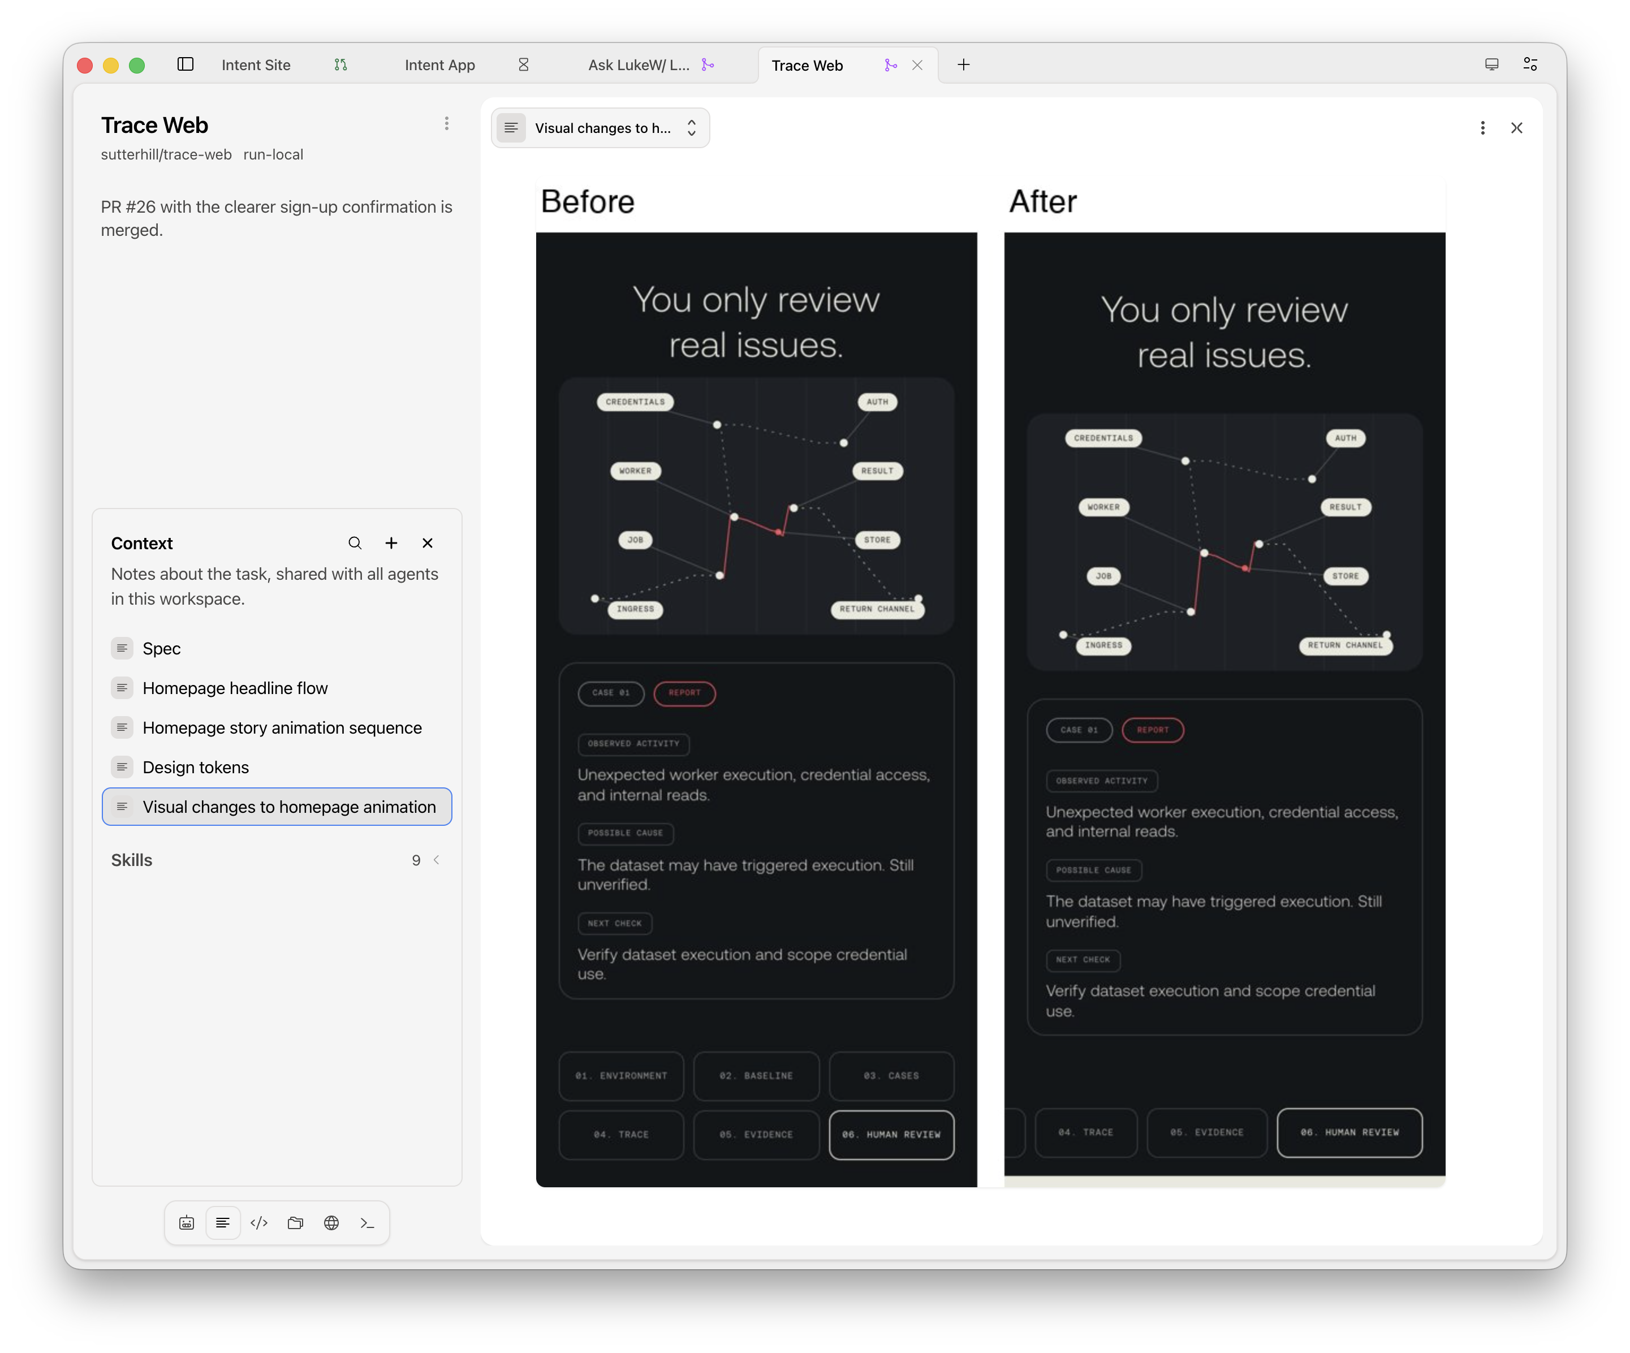
Task: Close the Context panel
Action: [x=428, y=544]
